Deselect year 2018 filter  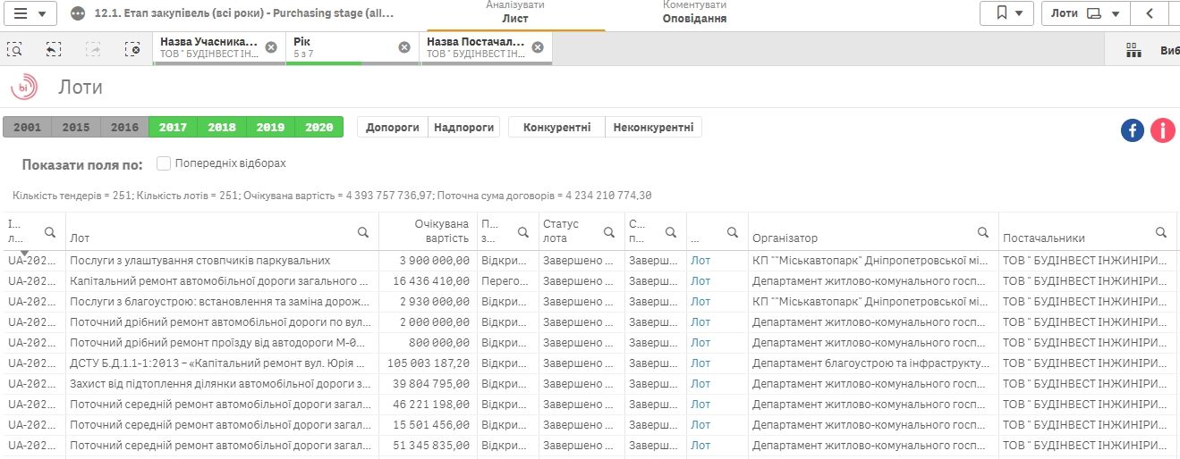pyautogui.click(x=222, y=128)
